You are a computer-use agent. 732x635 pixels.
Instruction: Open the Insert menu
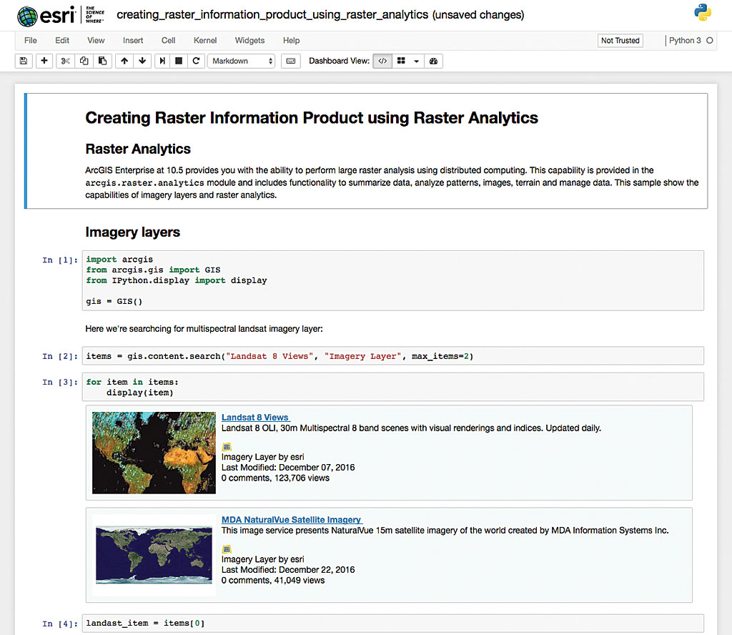coord(133,41)
